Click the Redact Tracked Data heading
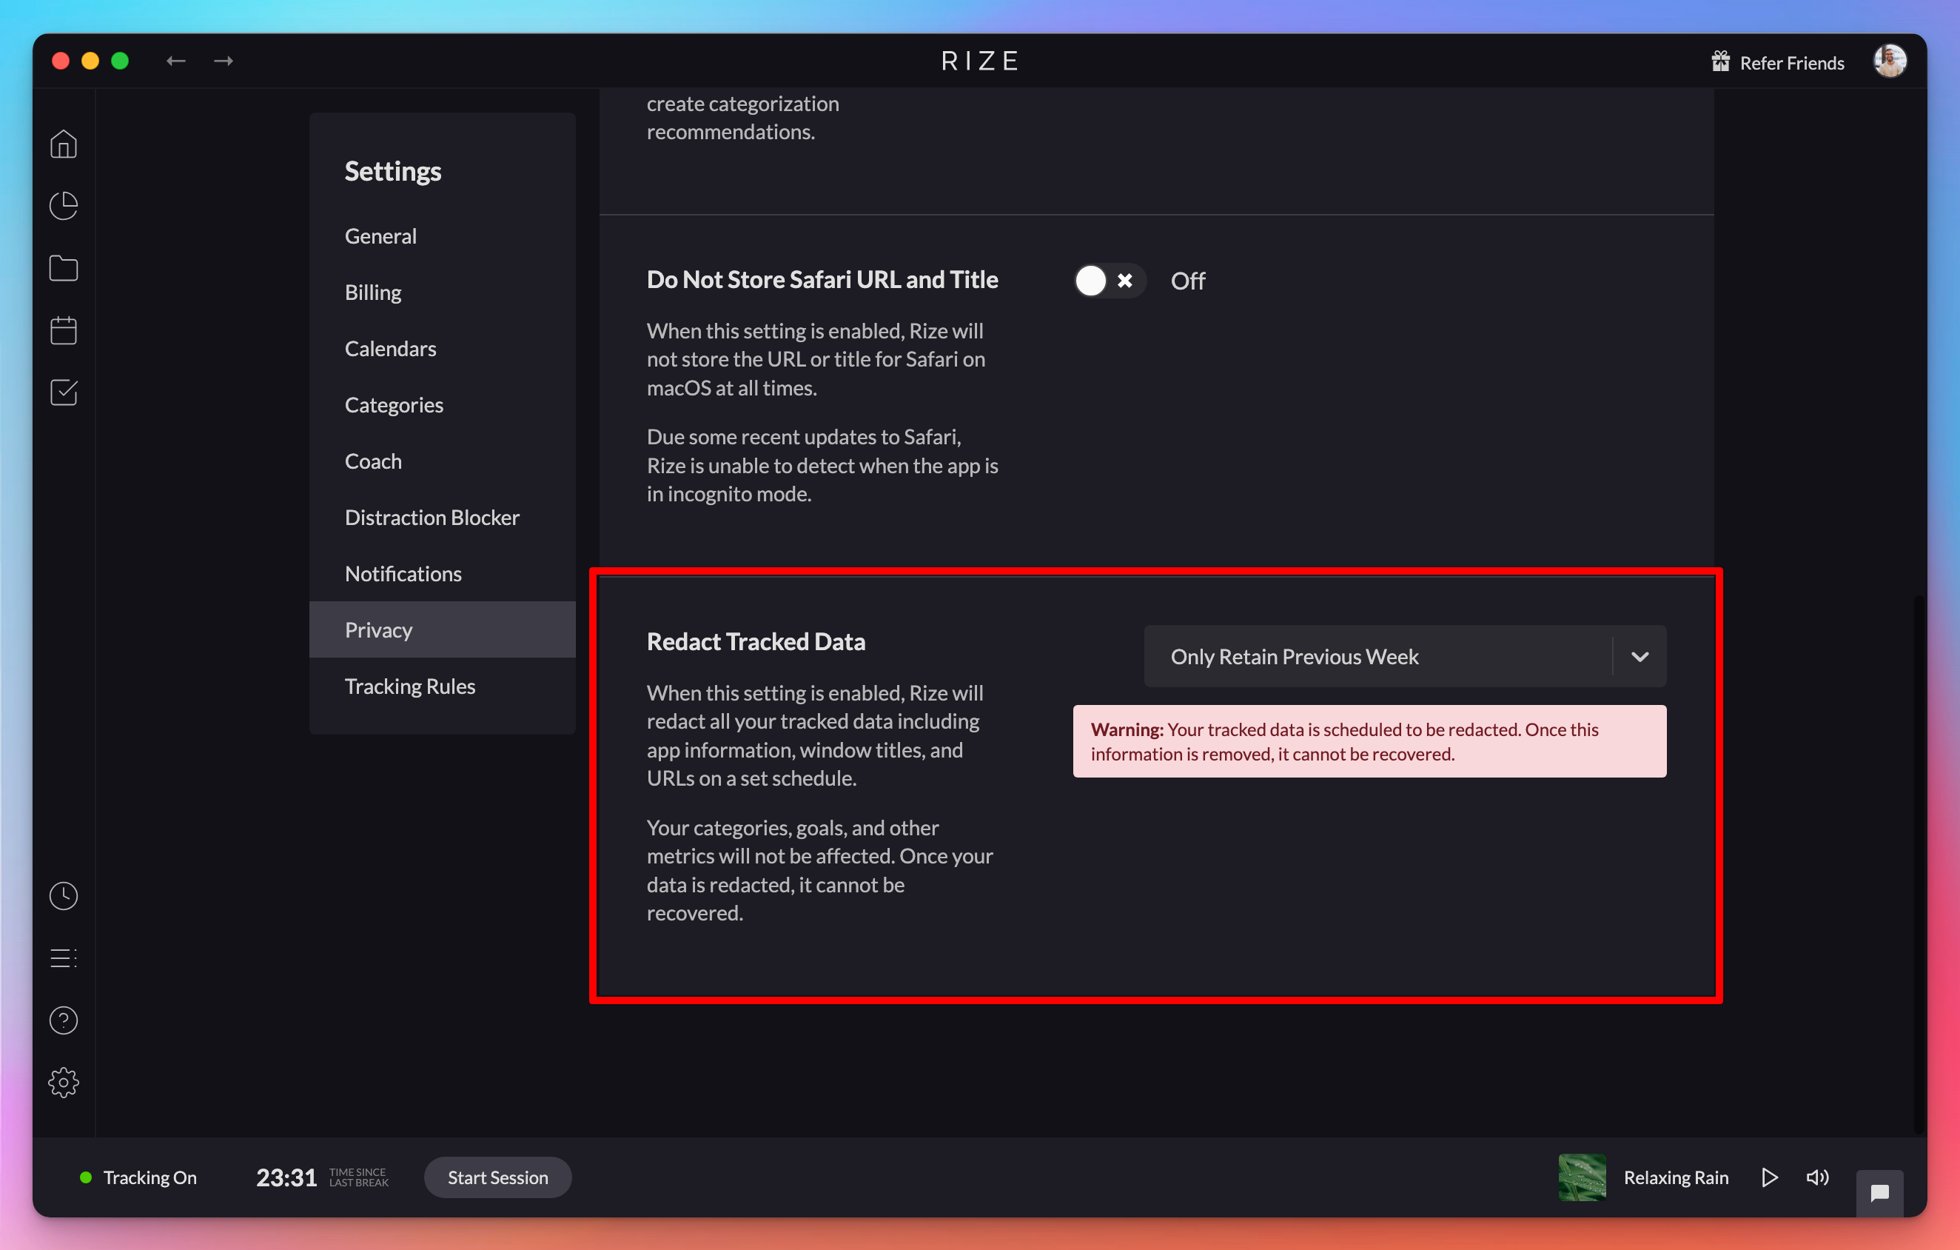 point(755,642)
